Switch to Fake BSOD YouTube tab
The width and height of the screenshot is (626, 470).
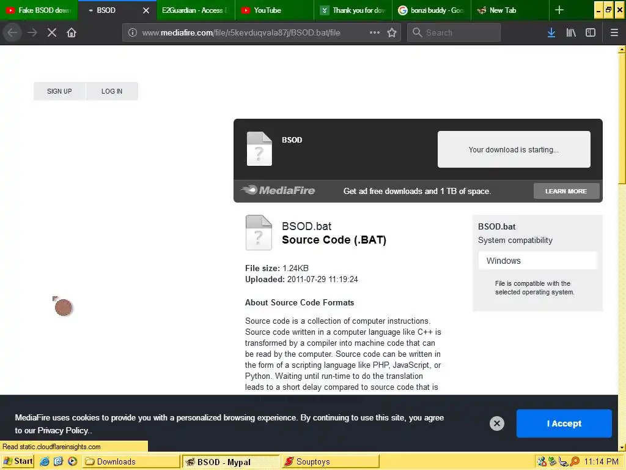[x=39, y=10]
